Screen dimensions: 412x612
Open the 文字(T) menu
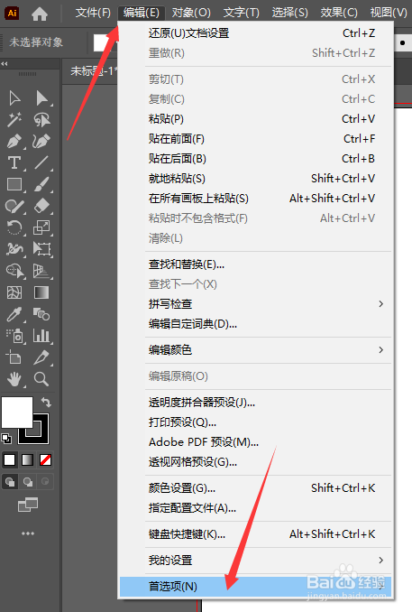242,13
